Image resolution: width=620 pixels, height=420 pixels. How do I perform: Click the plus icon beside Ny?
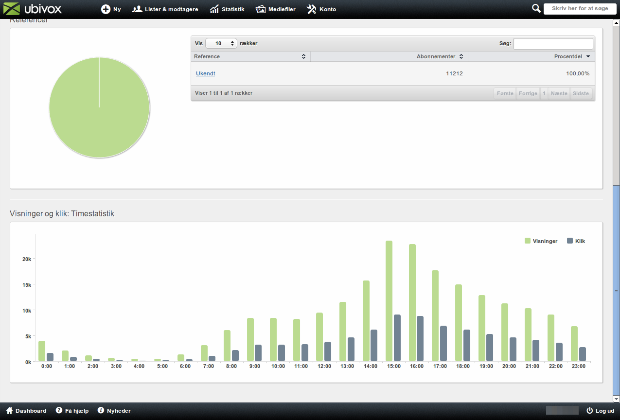coord(106,9)
